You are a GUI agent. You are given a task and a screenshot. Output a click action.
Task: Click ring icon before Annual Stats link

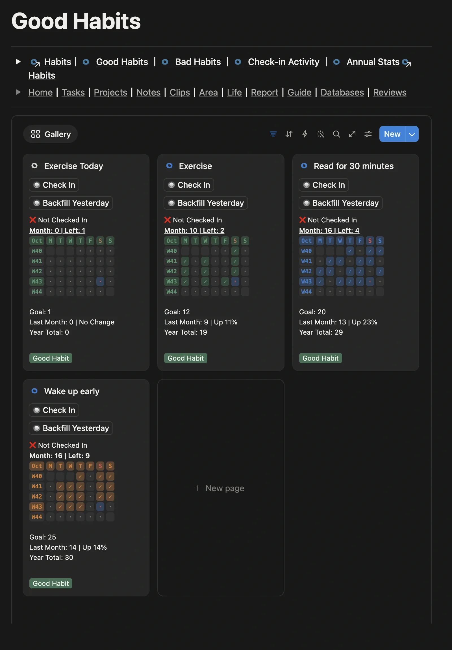point(336,62)
